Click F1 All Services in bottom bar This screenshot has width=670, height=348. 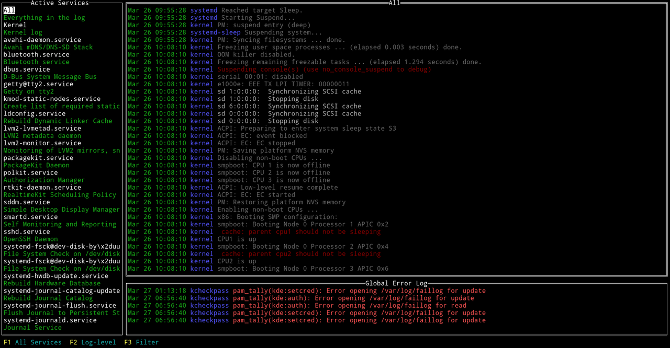[x=32, y=342]
